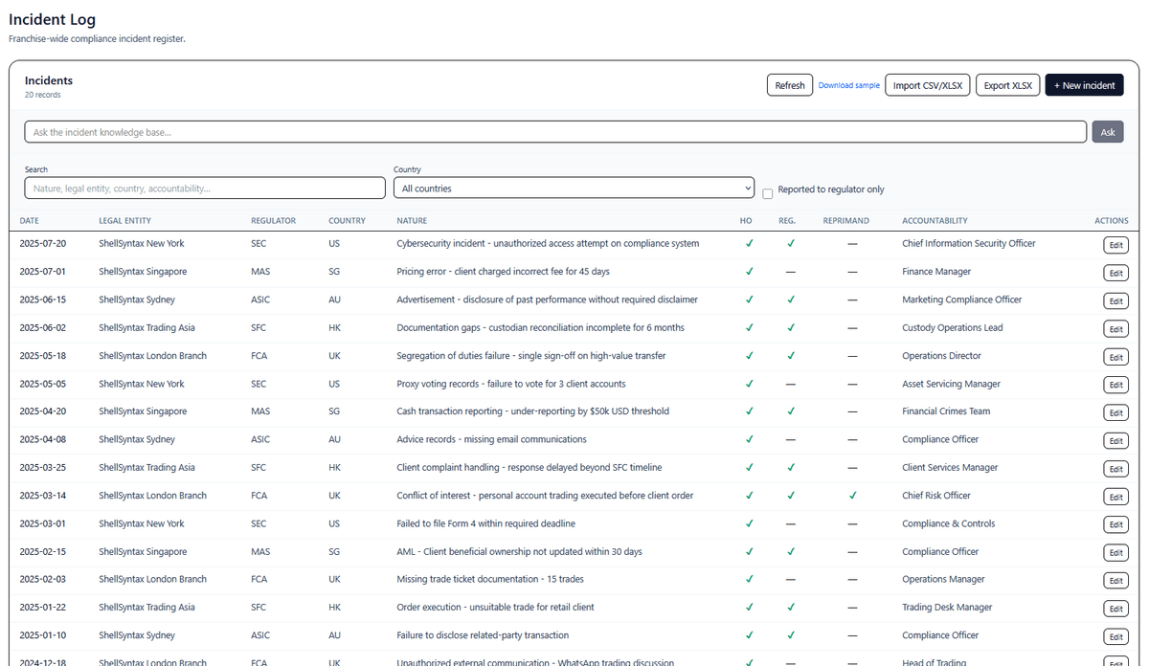The height and width of the screenshot is (666, 1149).
Task: Open the Download sample link
Action: (848, 85)
